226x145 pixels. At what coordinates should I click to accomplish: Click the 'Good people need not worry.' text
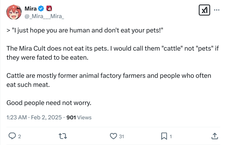pos(49,103)
